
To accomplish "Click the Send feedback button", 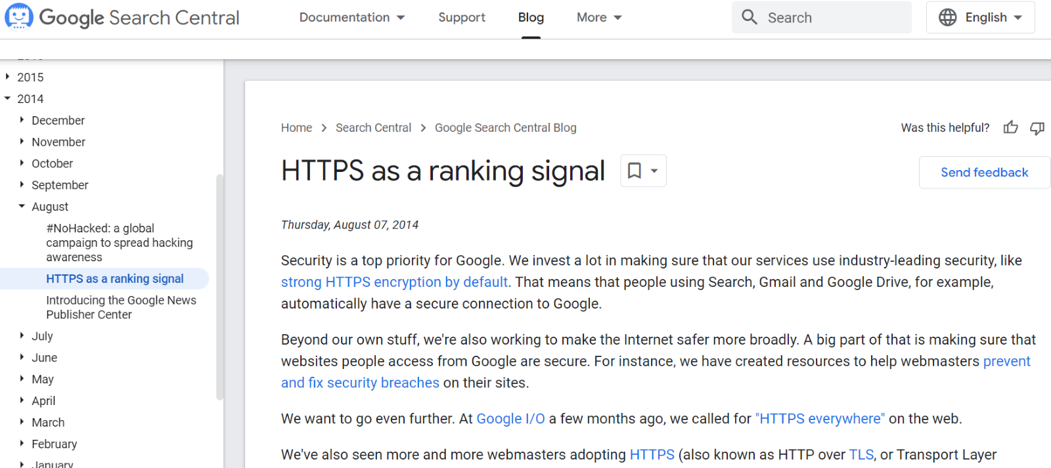I will coord(984,173).
